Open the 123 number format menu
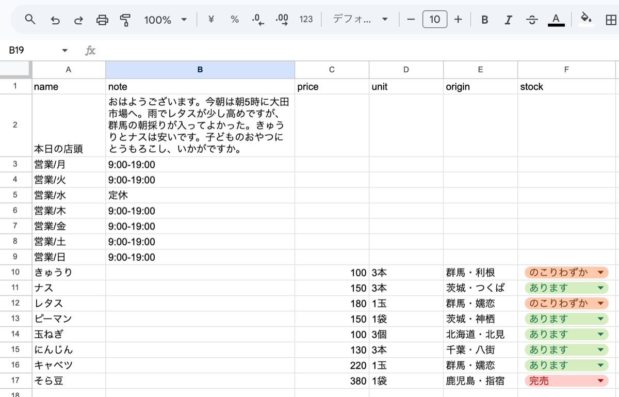Image resolution: width=619 pixels, height=397 pixels. [x=306, y=20]
